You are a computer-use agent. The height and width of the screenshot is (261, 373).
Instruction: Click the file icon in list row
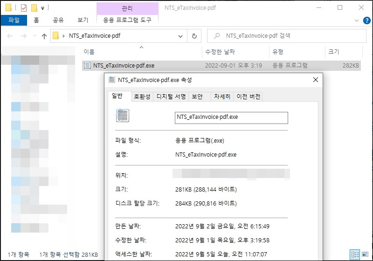tap(87, 65)
